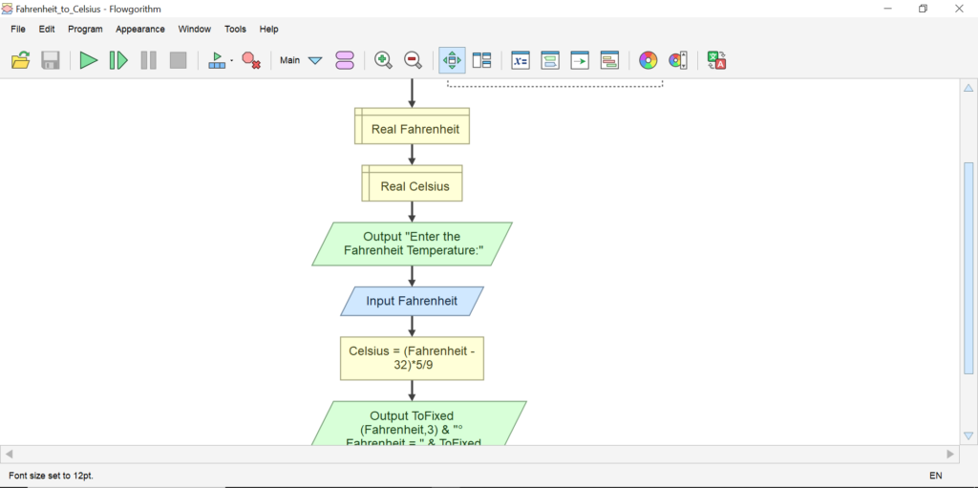Image resolution: width=978 pixels, height=488 pixels.
Task: Expand the Main function dropdown
Action: [x=315, y=61]
